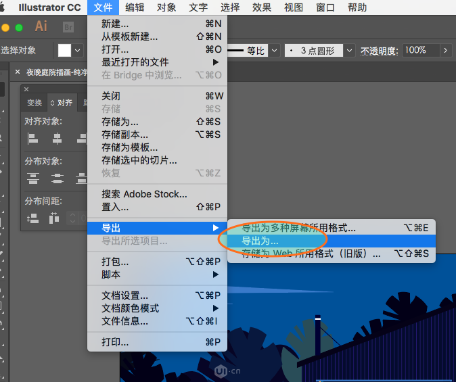Click the yellow minimize window button
456x382 pixels.
tap(5, 28)
